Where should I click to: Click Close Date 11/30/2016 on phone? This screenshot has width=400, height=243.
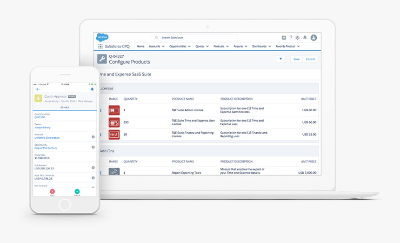[x=42, y=158]
